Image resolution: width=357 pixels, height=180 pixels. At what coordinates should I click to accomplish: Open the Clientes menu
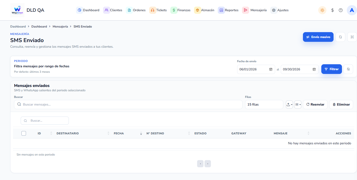113,10
